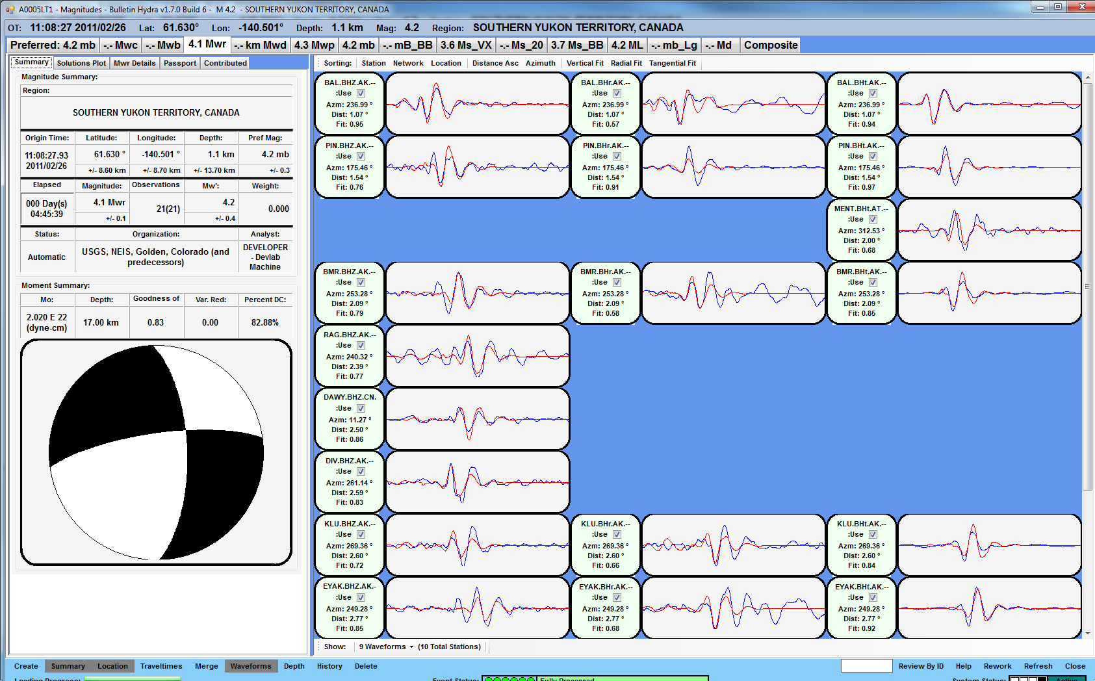The width and height of the screenshot is (1095, 681).
Task: Toggle Use checkbox for MENT.BHt.AT station
Action: tap(873, 219)
